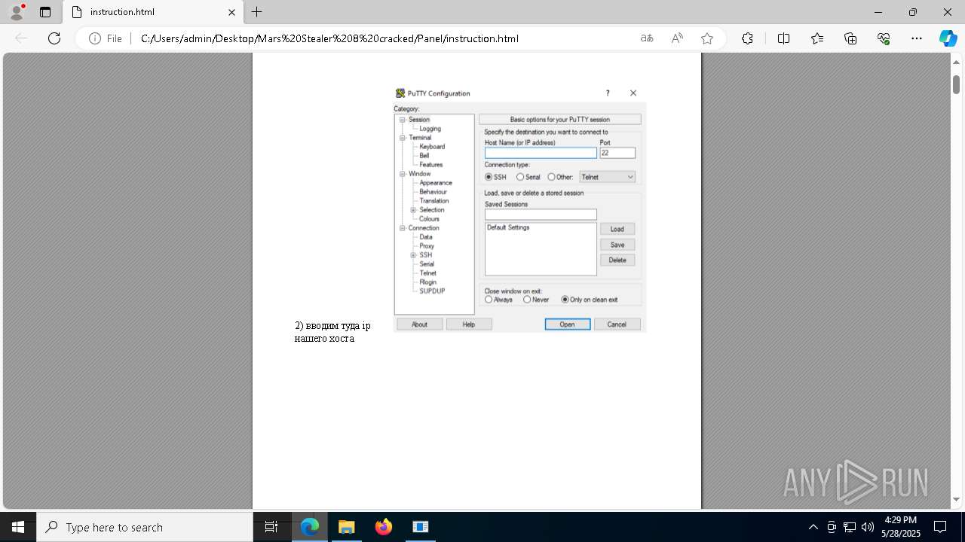The height and width of the screenshot is (542, 965).
Task: Click the address bar URL
Action: 329,38
